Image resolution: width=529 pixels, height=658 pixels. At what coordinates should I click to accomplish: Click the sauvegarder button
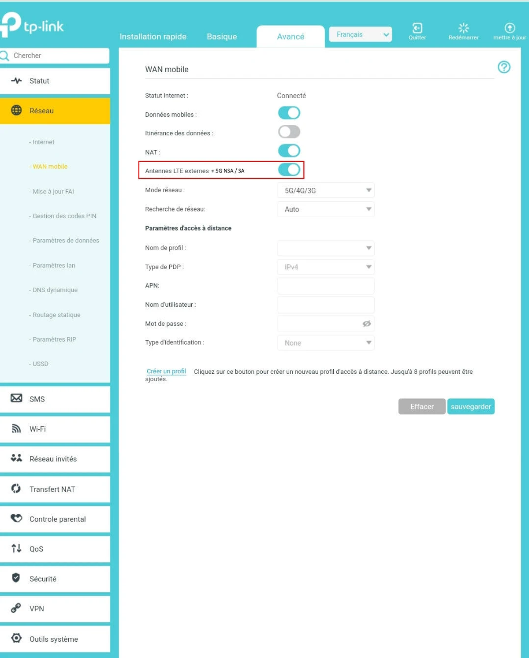pos(471,406)
